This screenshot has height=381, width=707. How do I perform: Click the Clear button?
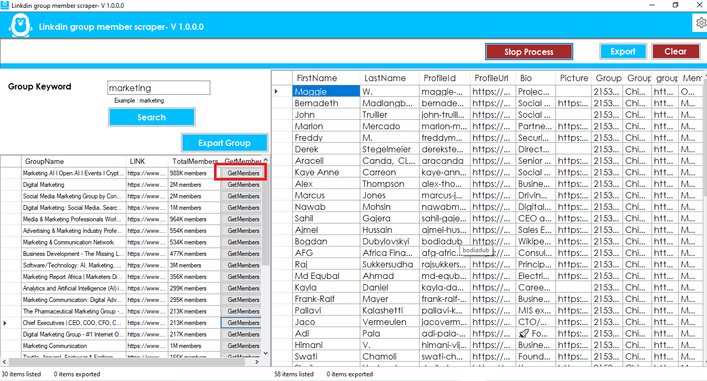(676, 51)
